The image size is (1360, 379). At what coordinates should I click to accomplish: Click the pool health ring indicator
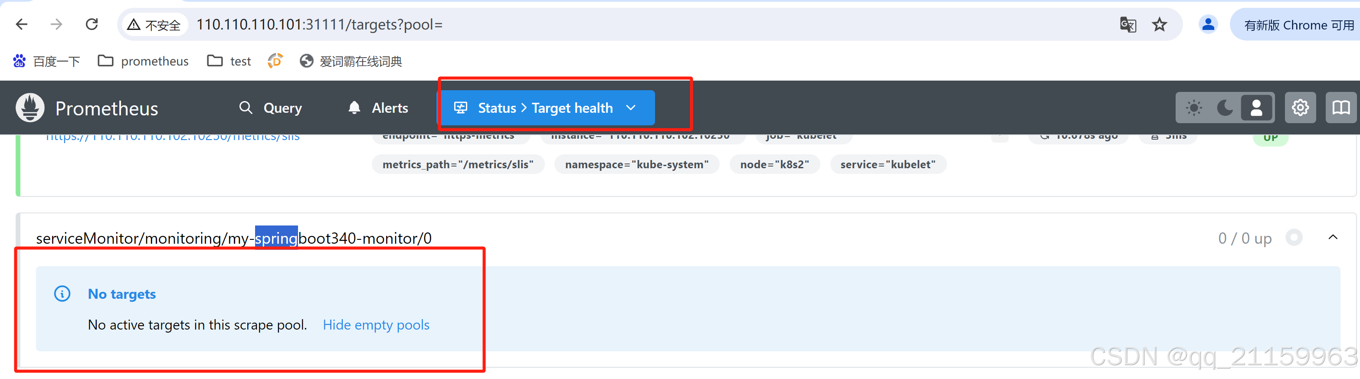pos(1294,238)
